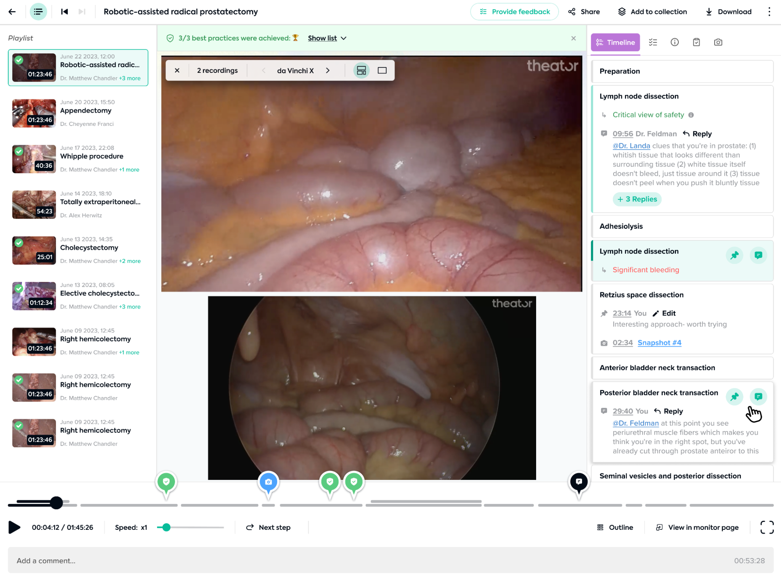Expand the 3 Replies thread

pos(637,199)
